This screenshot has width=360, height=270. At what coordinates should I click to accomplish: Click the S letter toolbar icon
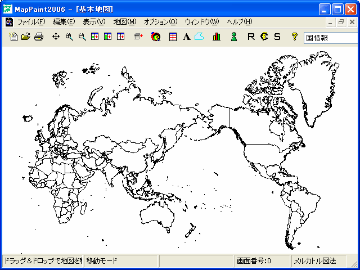click(277, 37)
